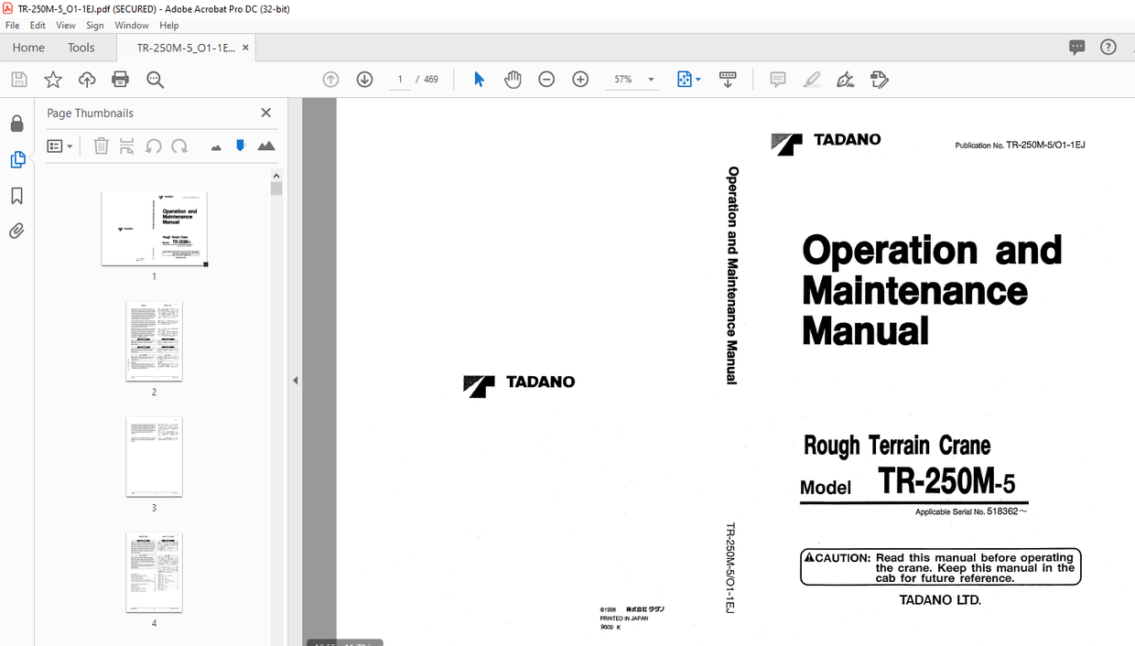The image size is (1135, 646).
Task: Click the upload to cloud icon
Action: point(87,80)
